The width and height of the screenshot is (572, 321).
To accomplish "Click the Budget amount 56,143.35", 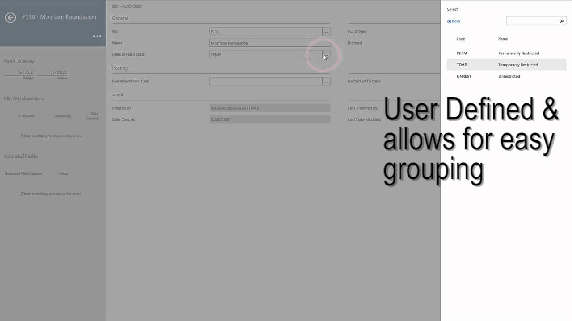I will coord(26,72).
